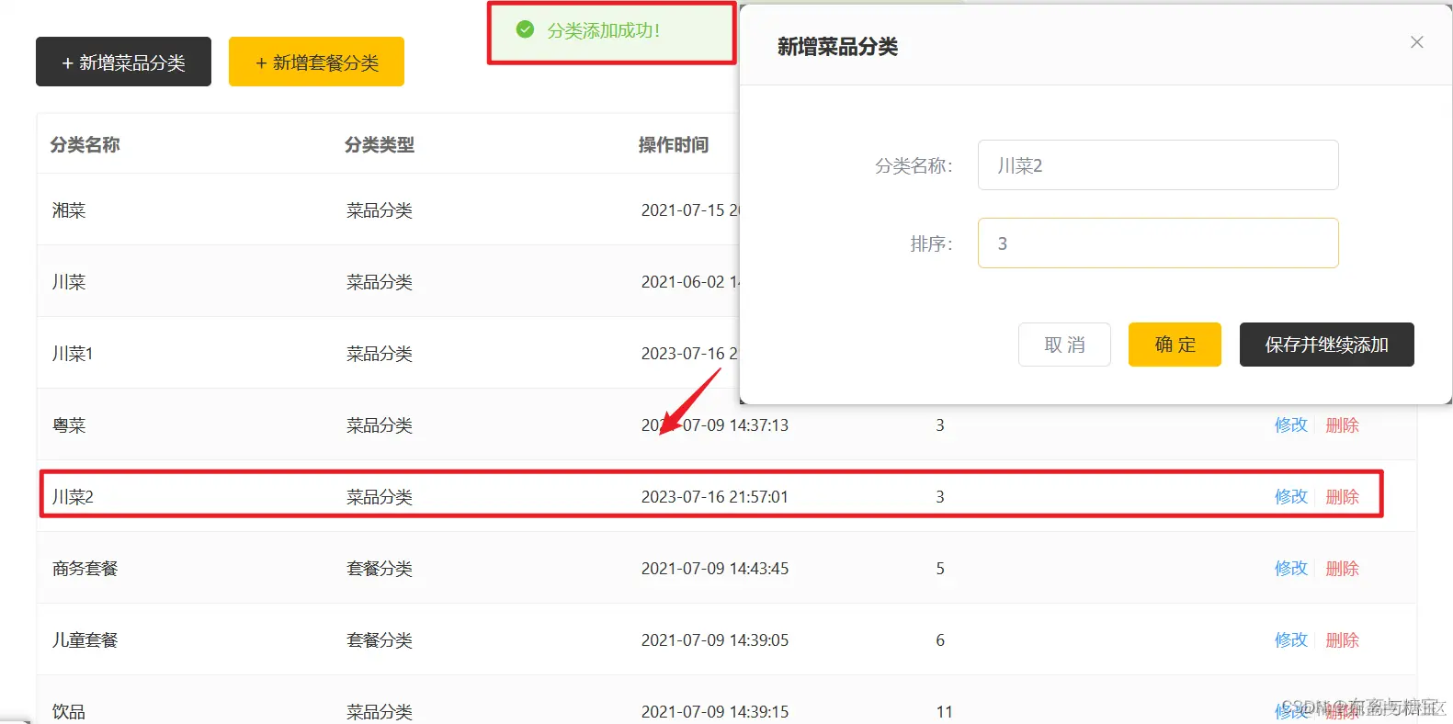The image size is (1453, 724).
Task: Click the green success check icon
Action: [x=525, y=30]
